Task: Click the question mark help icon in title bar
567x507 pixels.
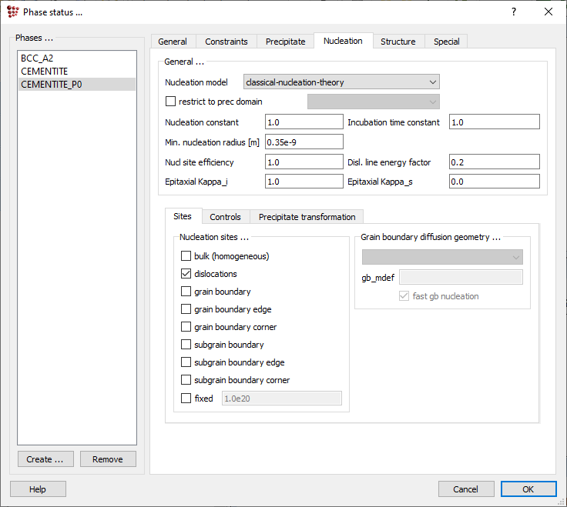Action: coord(514,12)
